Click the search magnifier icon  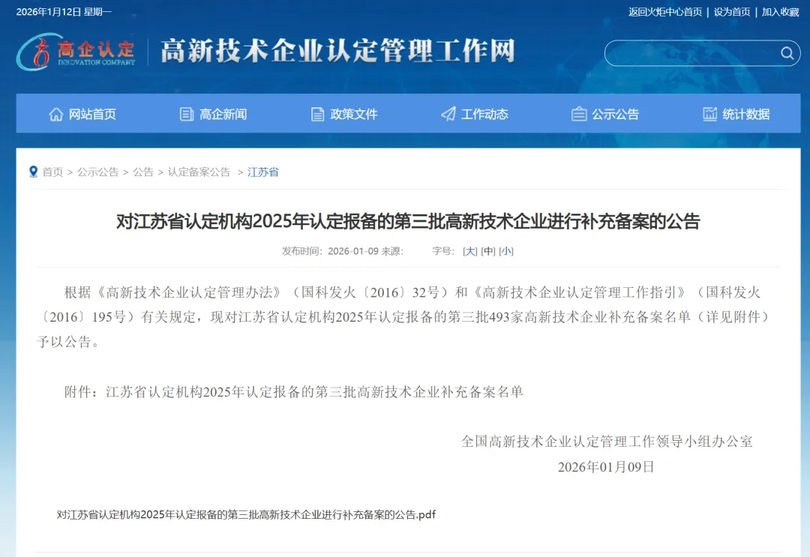coord(787,53)
